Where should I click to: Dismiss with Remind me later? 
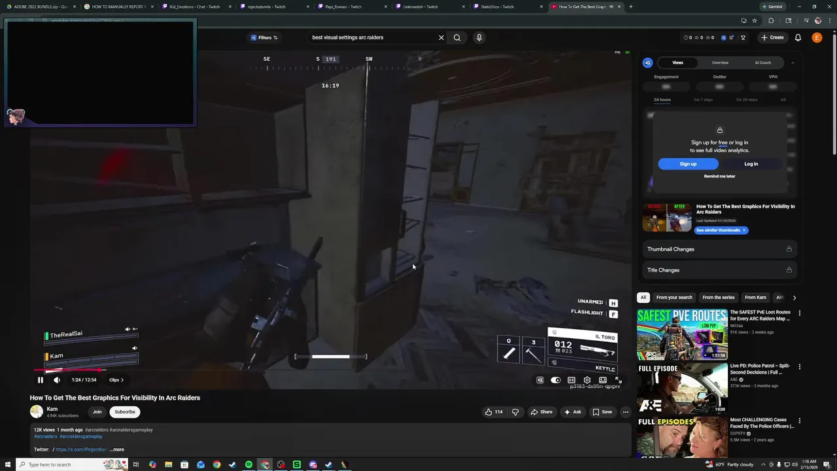coord(719,177)
